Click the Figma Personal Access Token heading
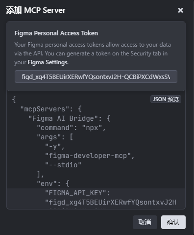194x235 pixels. click(x=56, y=33)
